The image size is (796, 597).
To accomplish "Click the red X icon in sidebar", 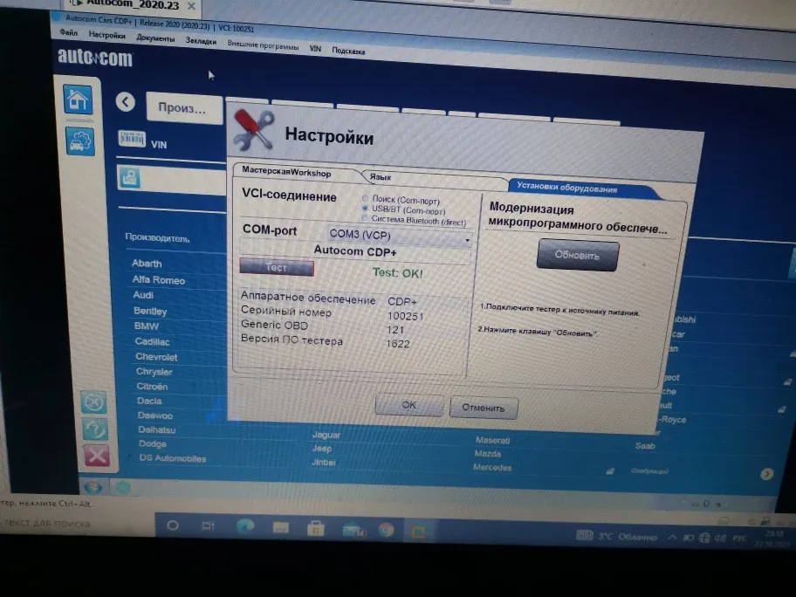I will click(97, 456).
